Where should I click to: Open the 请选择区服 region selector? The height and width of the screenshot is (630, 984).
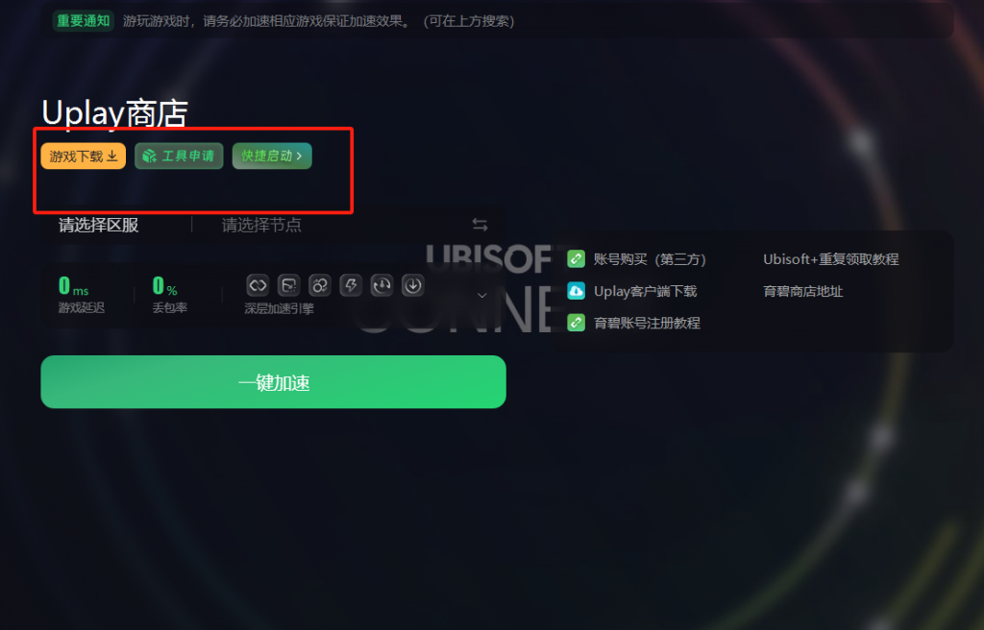pos(99,226)
